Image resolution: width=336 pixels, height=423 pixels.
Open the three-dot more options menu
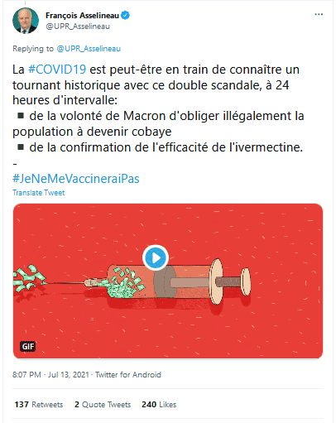pyautogui.click(x=319, y=14)
